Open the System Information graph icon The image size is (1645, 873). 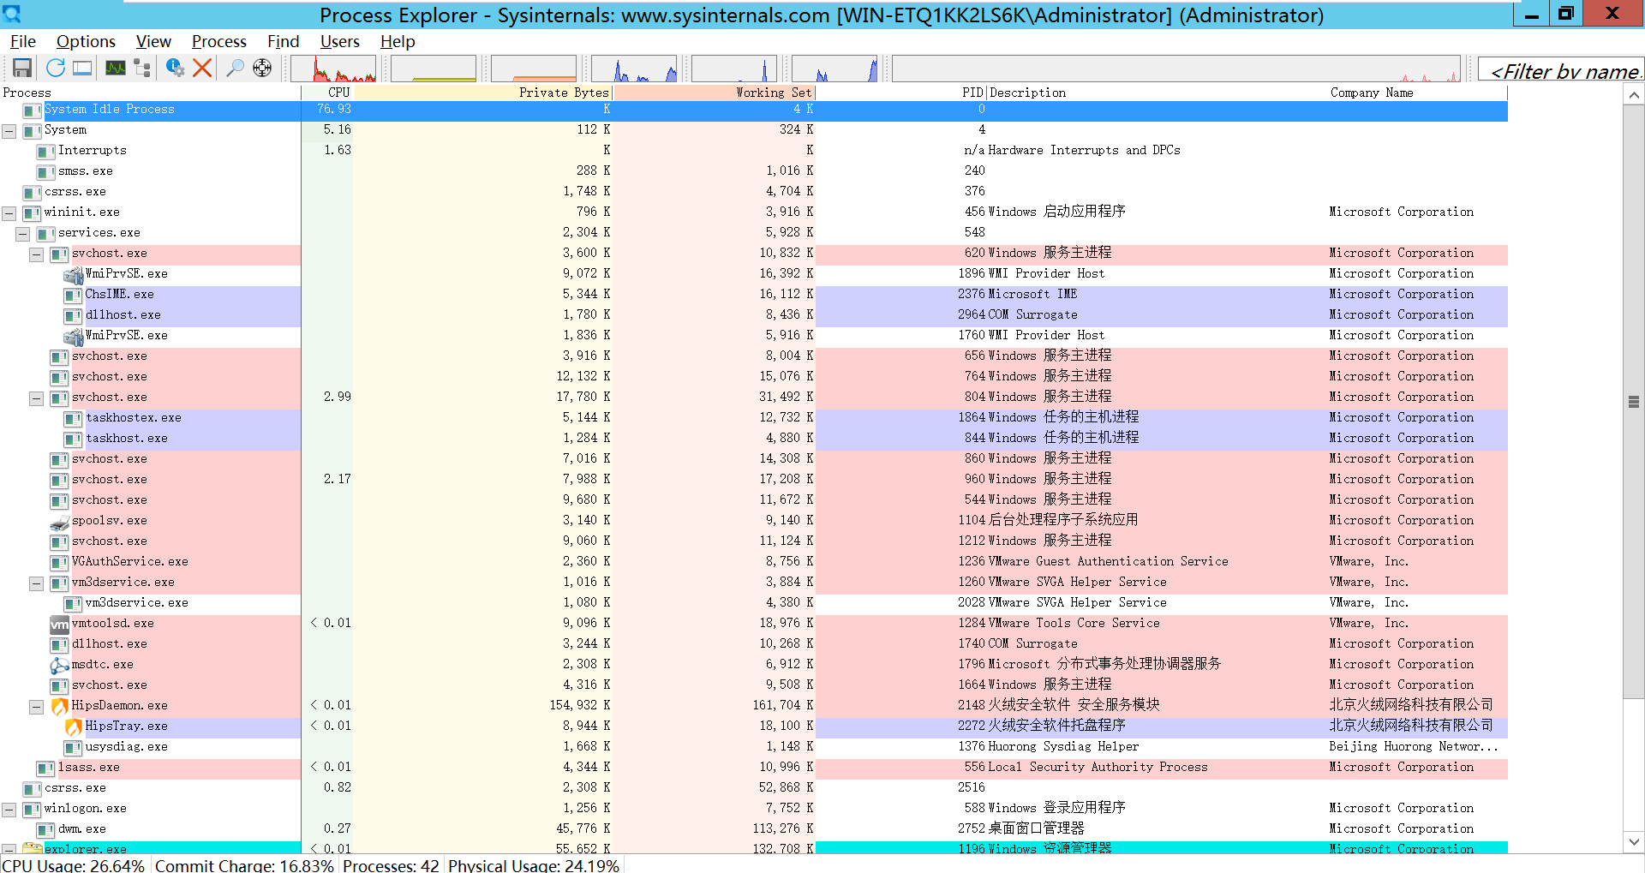(x=116, y=68)
